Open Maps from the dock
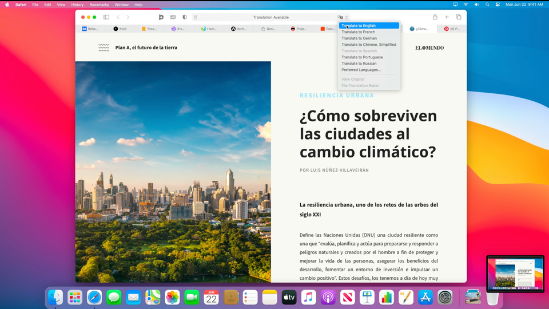 pos(153,298)
